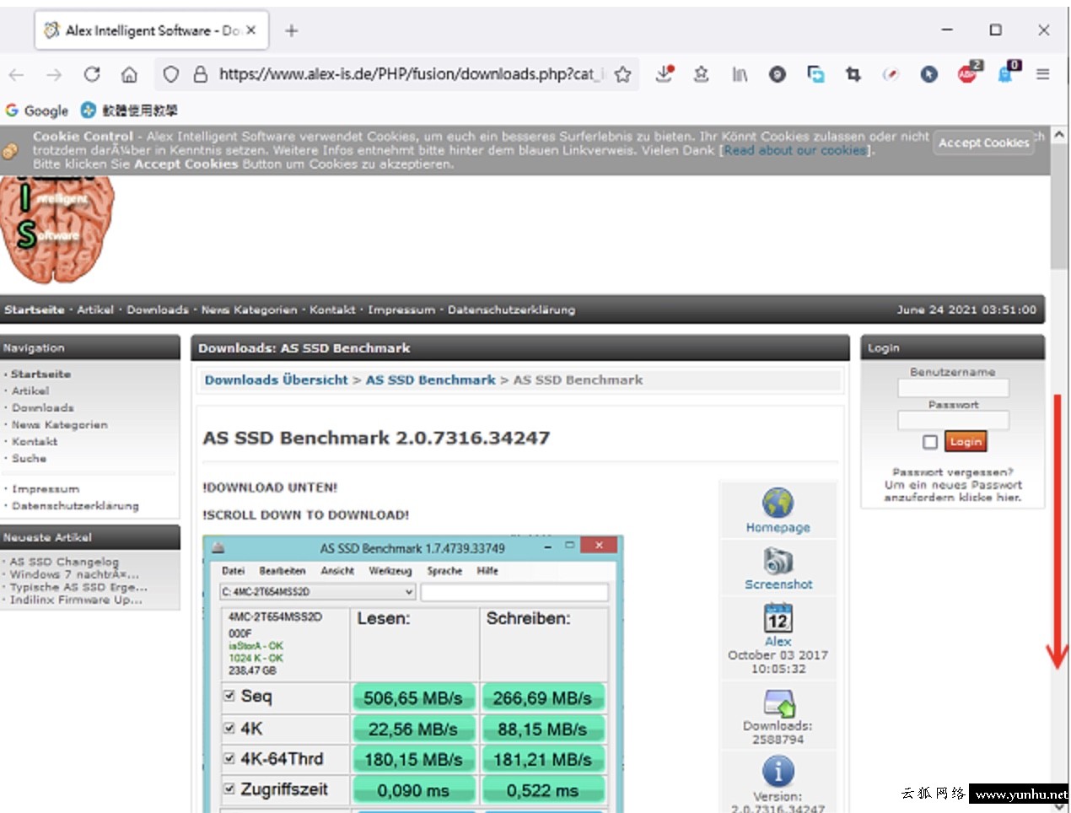
Task: Click the Alex author link
Action: (778, 642)
